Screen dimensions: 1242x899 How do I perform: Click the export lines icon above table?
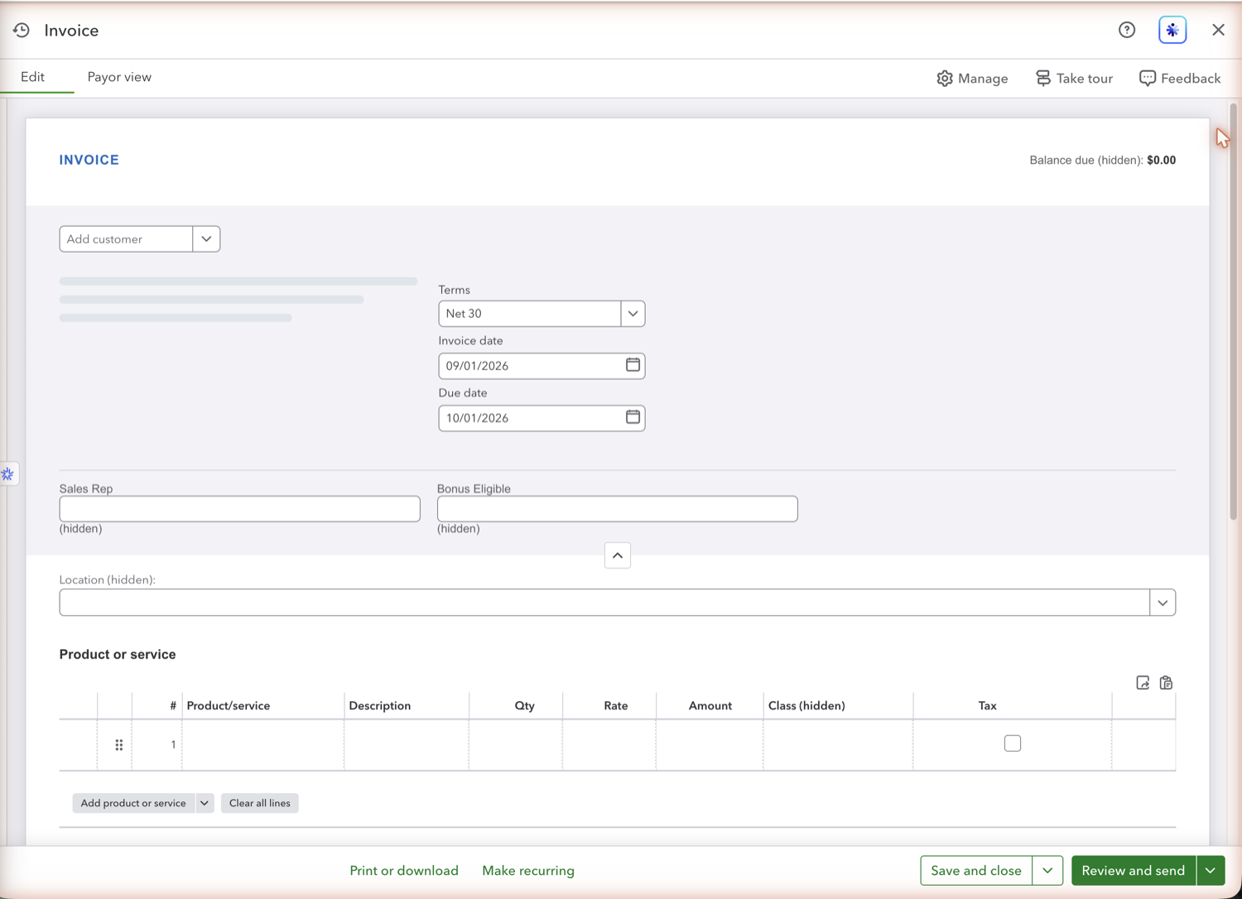[x=1143, y=683]
